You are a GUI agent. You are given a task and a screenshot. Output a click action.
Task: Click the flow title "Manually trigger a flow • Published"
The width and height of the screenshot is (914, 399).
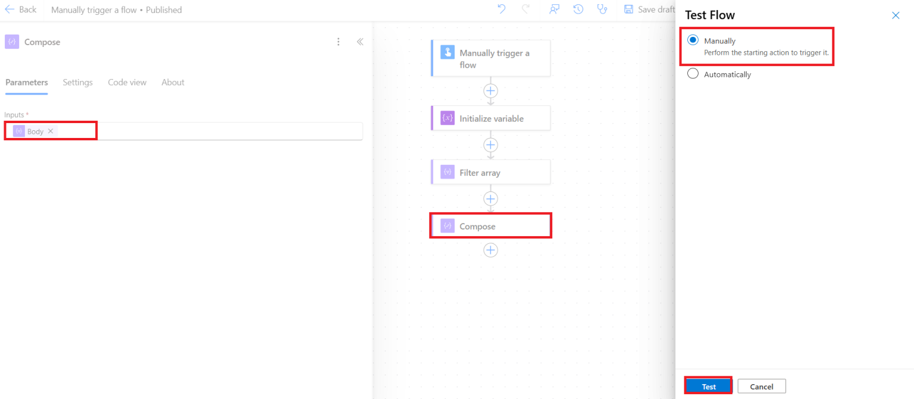(x=117, y=10)
